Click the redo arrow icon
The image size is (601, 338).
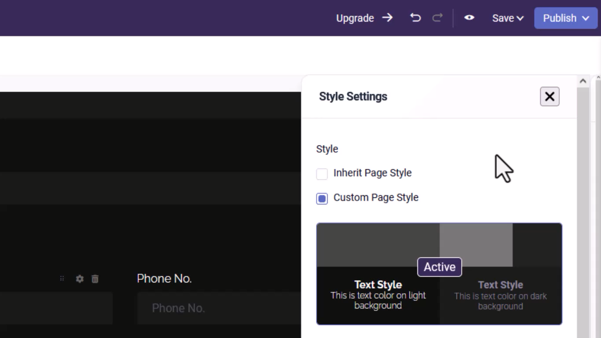pos(437,18)
